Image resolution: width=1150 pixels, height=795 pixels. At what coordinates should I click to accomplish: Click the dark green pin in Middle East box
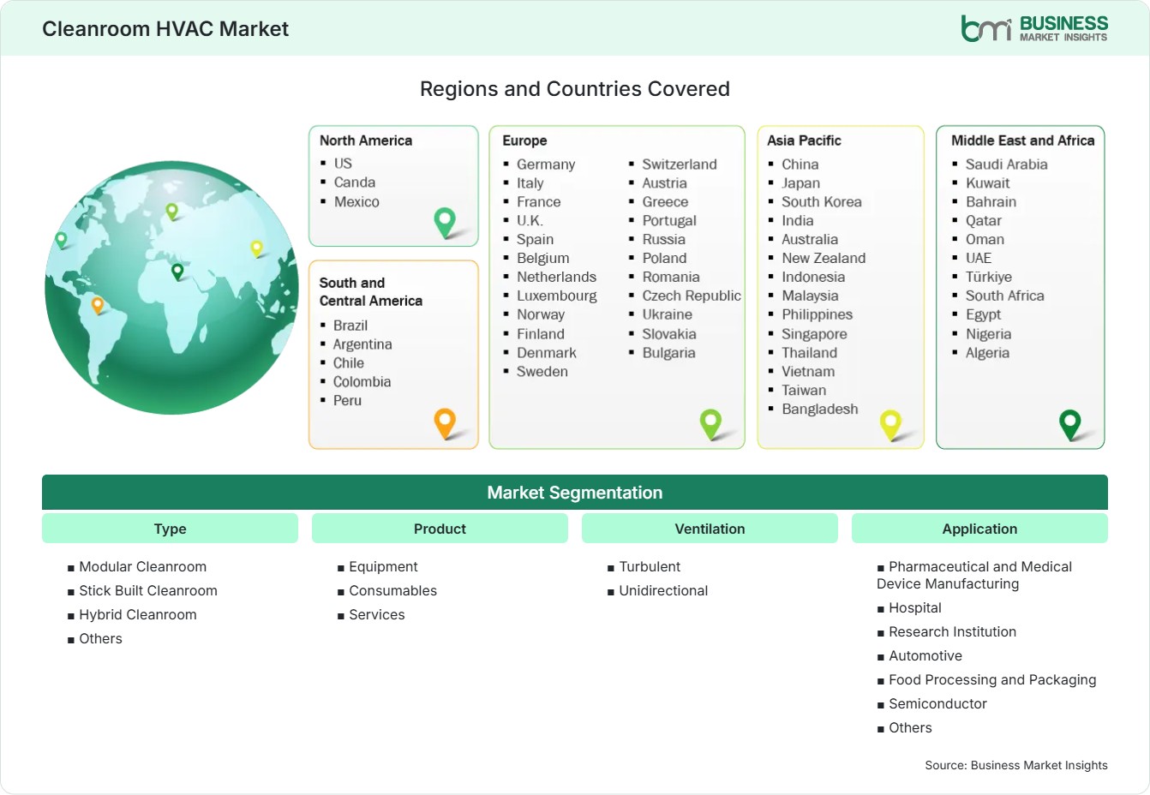[1069, 424]
